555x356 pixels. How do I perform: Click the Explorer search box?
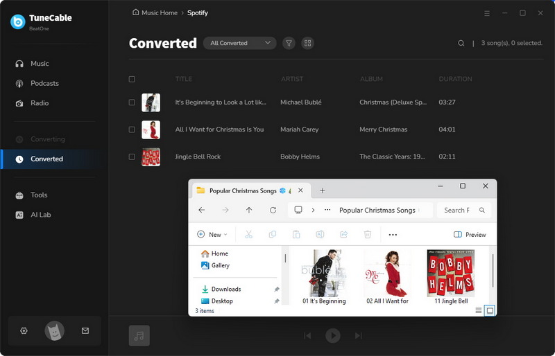pos(464,211)
